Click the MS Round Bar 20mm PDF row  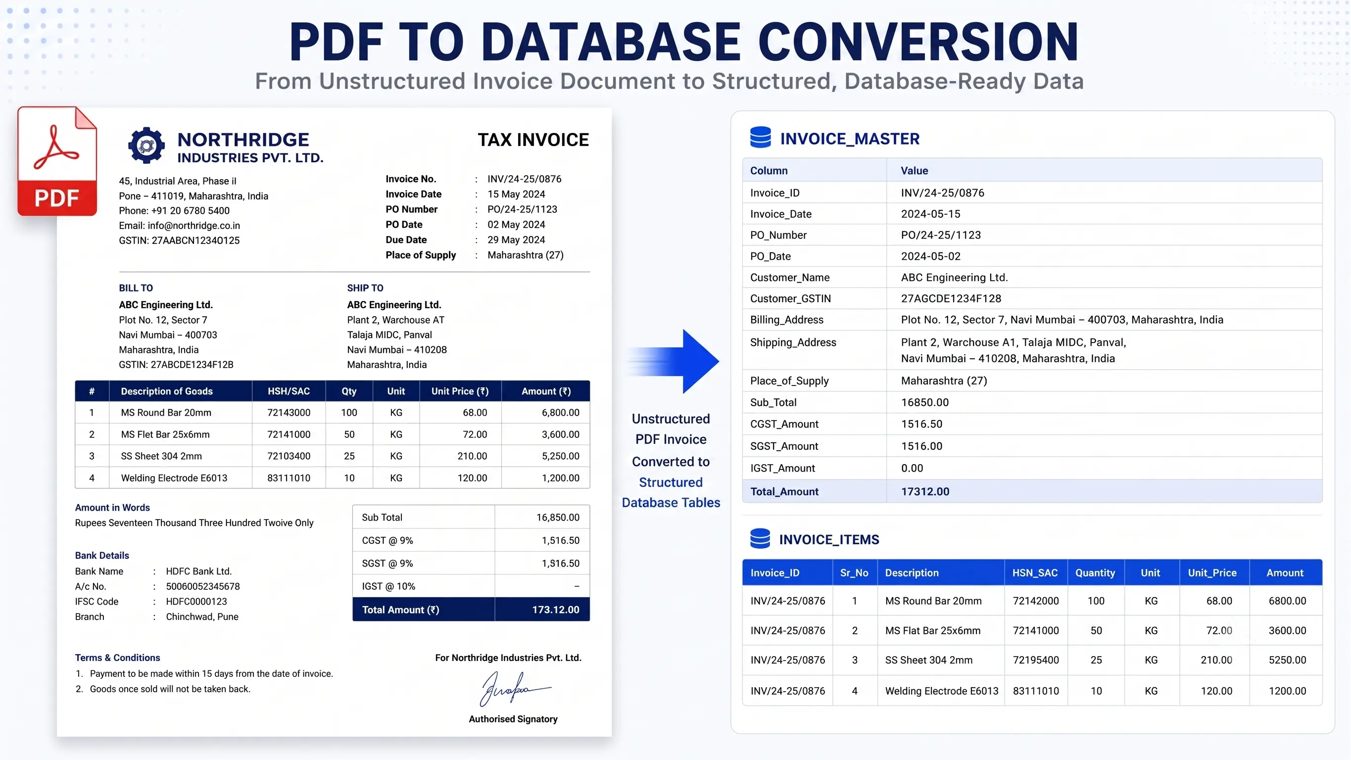pos(332,413)
